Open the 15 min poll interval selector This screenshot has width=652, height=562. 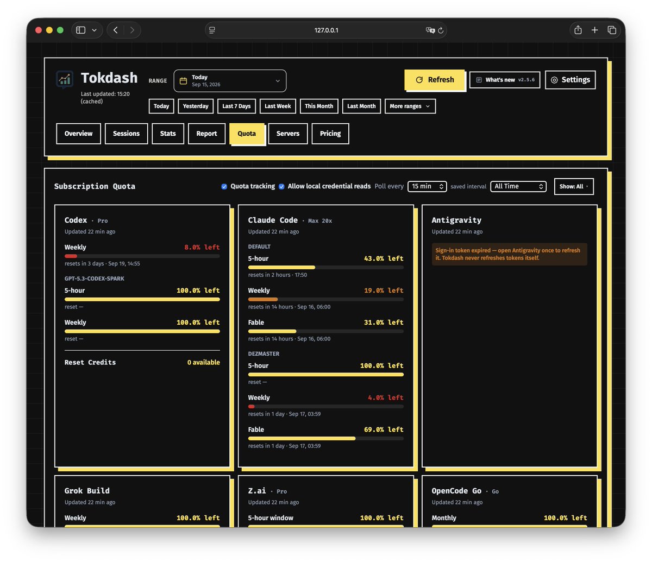(427, 186)
